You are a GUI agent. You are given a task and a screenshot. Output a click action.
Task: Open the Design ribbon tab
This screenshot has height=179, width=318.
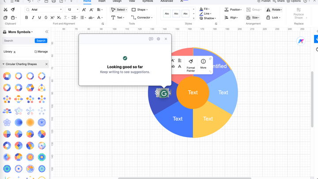click(x=117, y=1)
